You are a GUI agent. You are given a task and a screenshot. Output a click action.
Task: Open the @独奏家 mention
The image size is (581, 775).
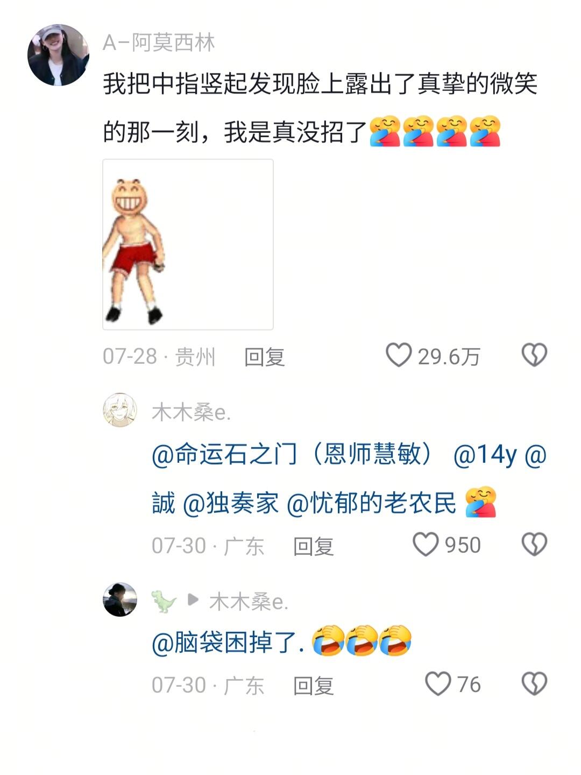point(231,503)
